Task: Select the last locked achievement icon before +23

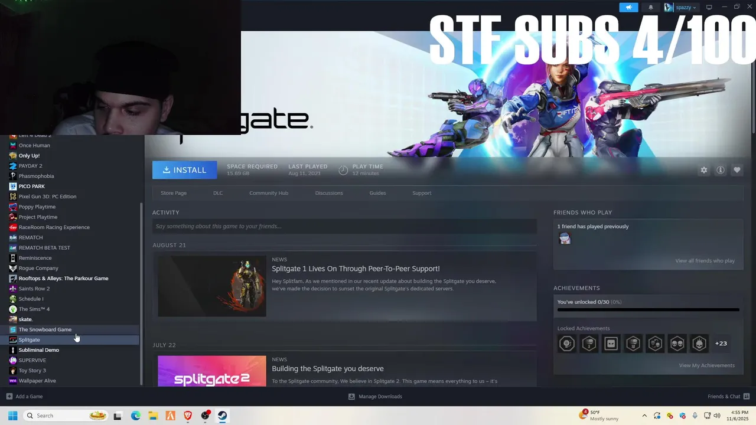Action: 699,344
